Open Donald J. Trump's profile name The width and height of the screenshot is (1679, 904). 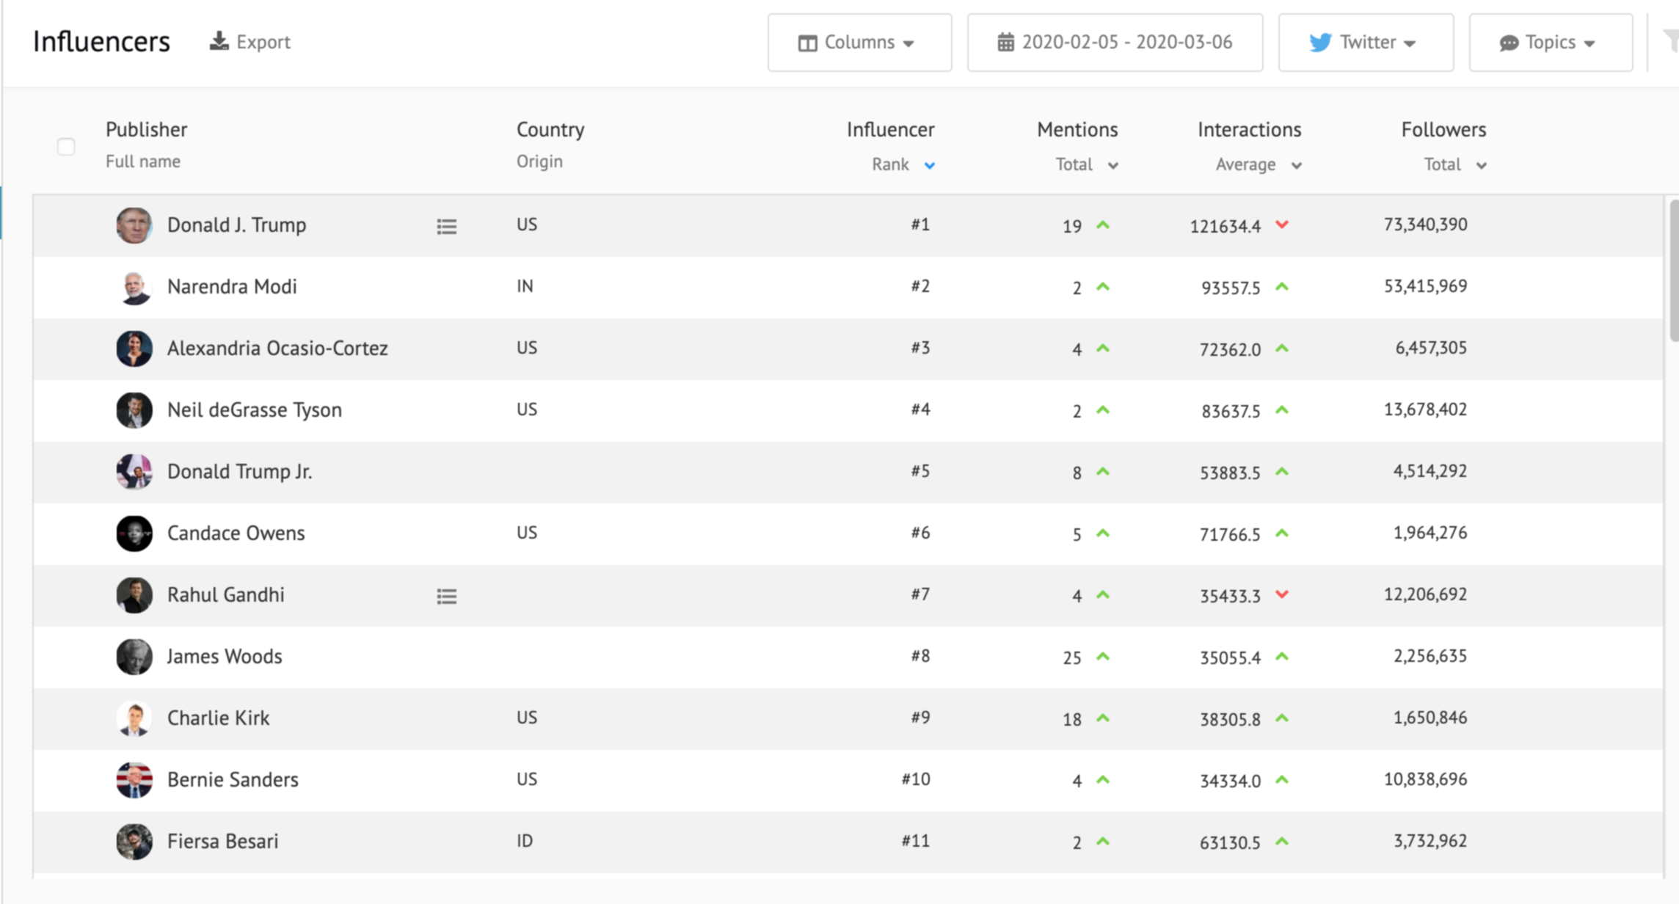pos(236,225)
